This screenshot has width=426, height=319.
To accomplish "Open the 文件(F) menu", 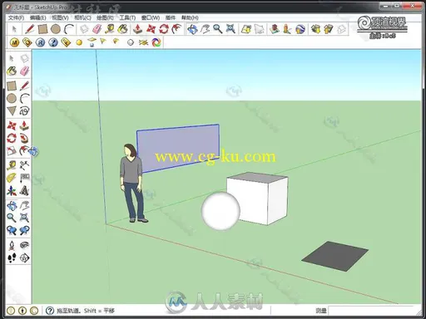I will (x=16, y=17).
